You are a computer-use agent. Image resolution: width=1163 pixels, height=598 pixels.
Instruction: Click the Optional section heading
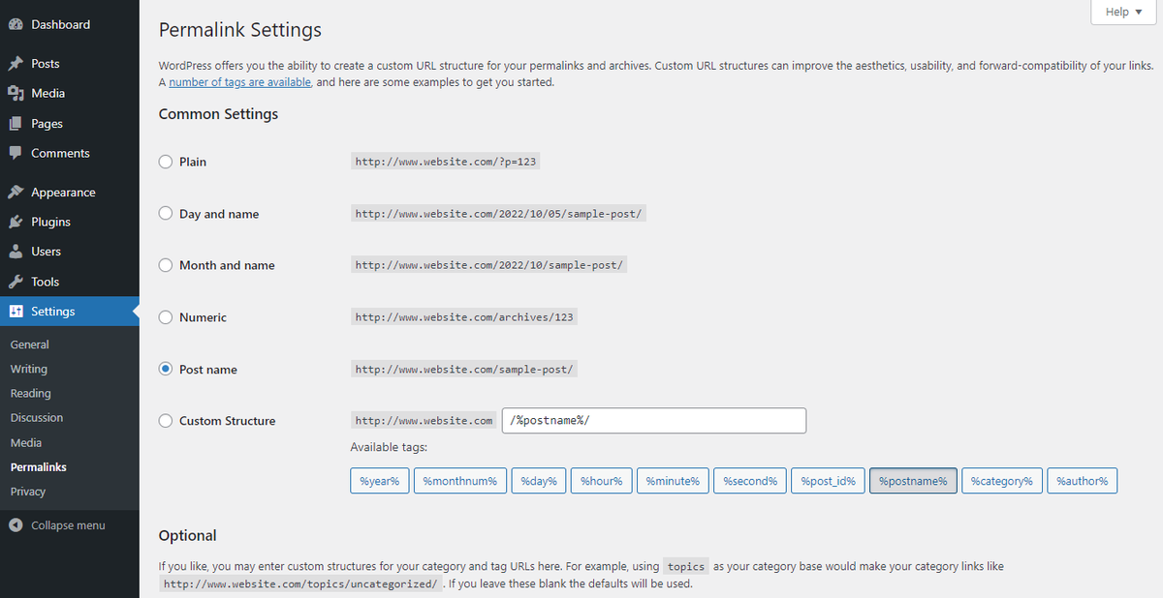pos(188,536)
